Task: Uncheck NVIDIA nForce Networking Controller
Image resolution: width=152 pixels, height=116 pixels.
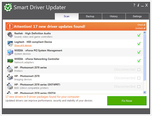Action: tap(139, 61)
